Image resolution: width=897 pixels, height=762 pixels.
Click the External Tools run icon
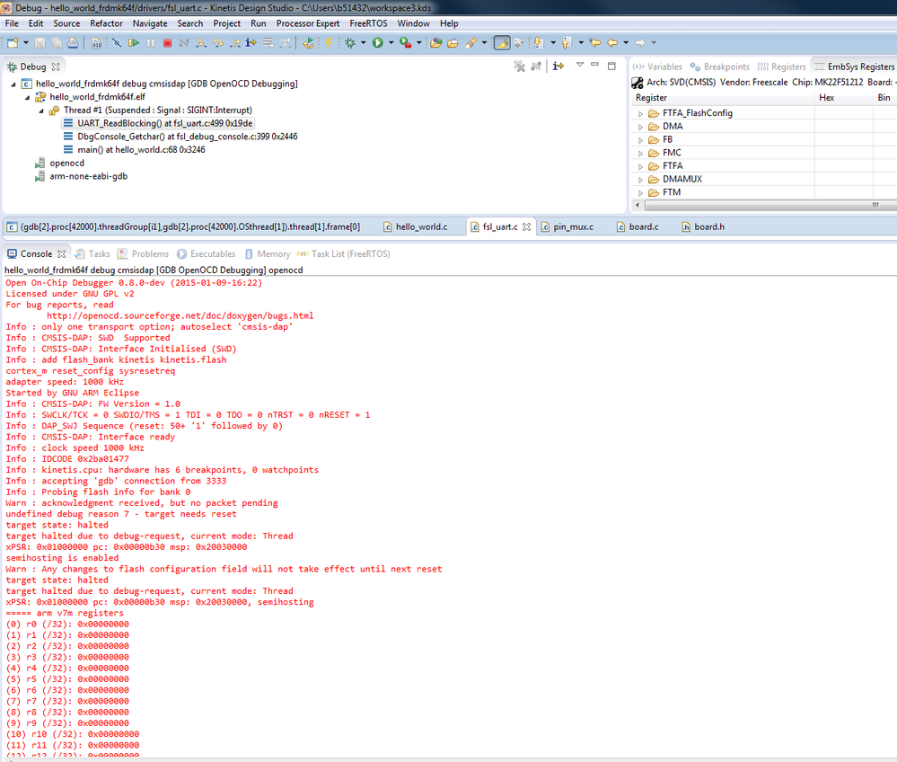406,43
